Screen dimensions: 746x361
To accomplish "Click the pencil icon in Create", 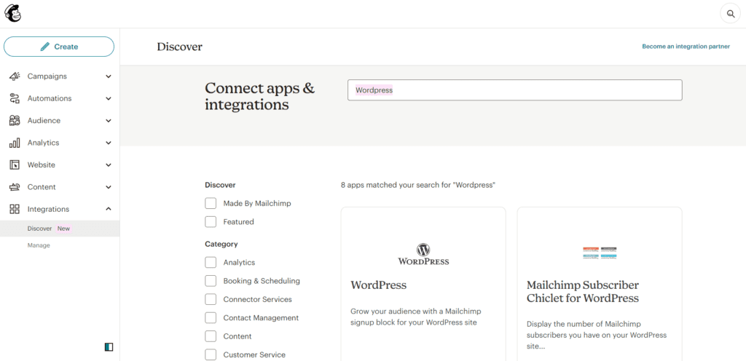I will 44,47.
